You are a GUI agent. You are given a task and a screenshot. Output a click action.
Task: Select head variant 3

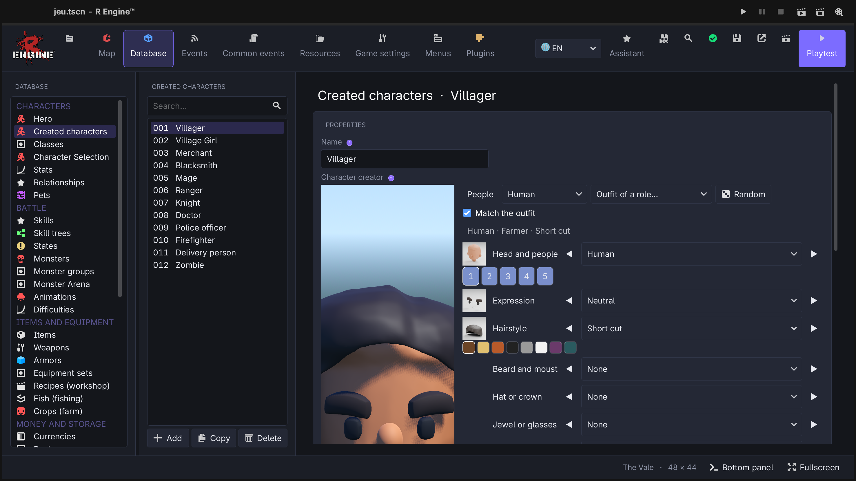coord(508,276)
